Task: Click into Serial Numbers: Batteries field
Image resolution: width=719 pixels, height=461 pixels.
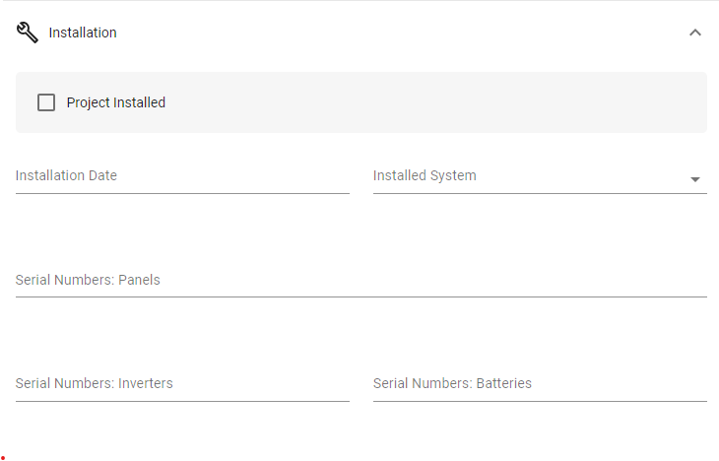Action: (x=540, y=384)
